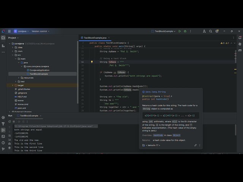Open Object class link in popup

176,135
